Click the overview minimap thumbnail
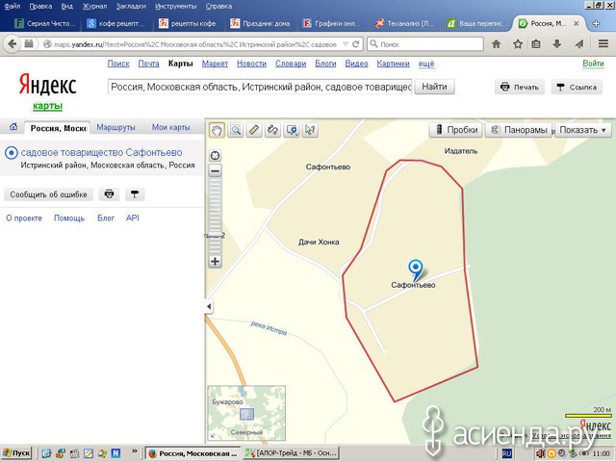The width and height of the screenshot is (616, 462). pos(246,413)
